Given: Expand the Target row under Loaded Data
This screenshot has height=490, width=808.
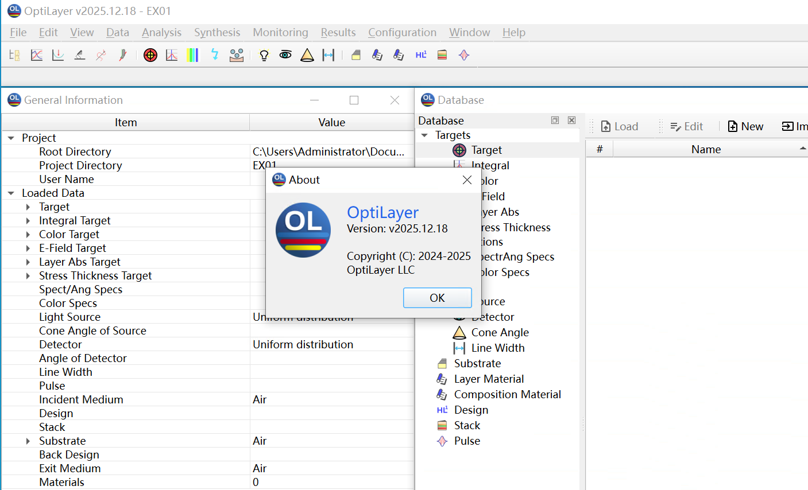Looking at the screenshot, I should [28, 207].
